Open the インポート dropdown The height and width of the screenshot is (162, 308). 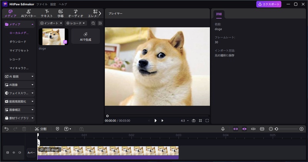click(51, 23)
